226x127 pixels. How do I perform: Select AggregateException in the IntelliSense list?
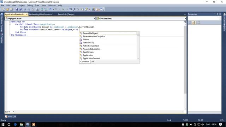[91, 49]
